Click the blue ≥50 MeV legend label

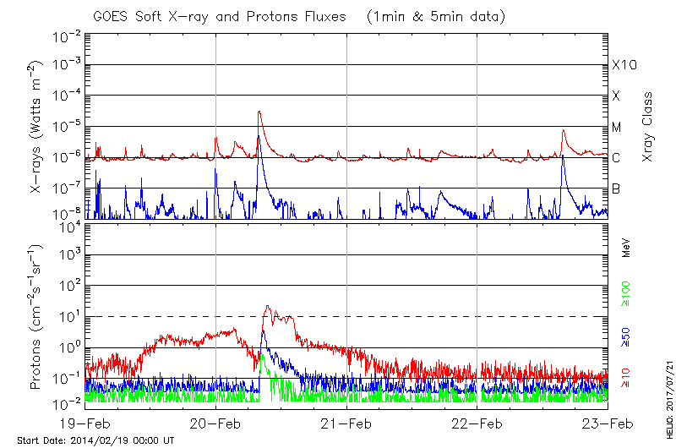(x=626, y=336)
